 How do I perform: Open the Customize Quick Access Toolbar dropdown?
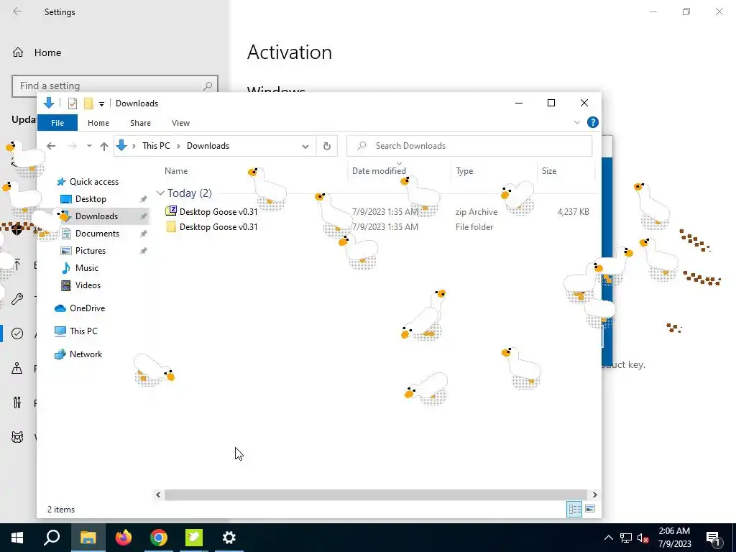click(101, 103)
